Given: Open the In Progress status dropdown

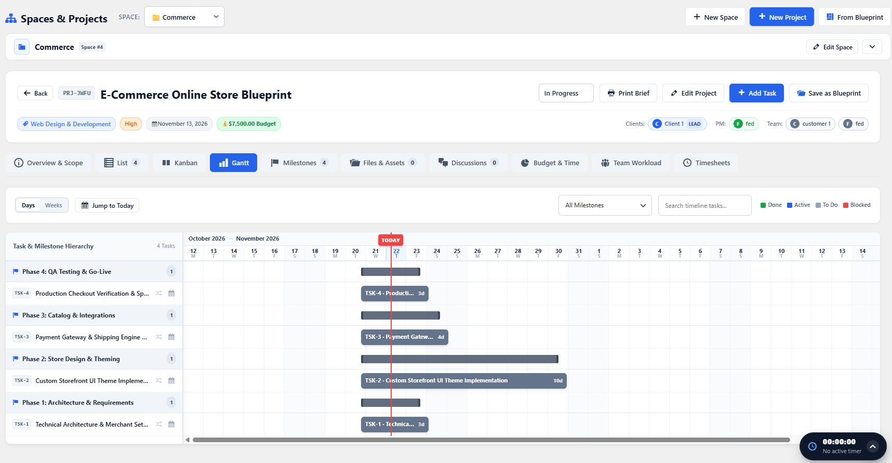Looking at the screenshot, I should point(566,93).
